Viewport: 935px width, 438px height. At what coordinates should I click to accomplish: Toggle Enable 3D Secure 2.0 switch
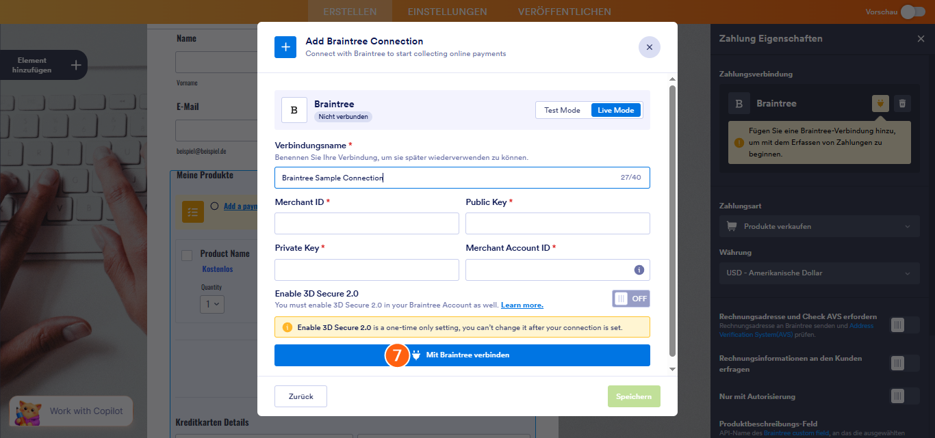click(630, 299)
